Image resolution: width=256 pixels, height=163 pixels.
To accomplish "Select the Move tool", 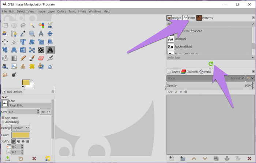I will (50, 34).
